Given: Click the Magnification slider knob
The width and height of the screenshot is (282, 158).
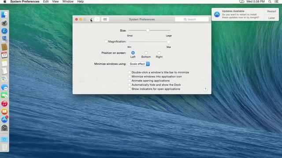Looking at the screenshot, I should (x=168, y=42).
